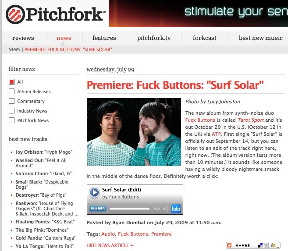Share via the Digg icon

coord(267,245)
